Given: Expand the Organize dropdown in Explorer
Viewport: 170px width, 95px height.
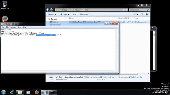Looking at the screenshot, I should (x=52, y=14).
